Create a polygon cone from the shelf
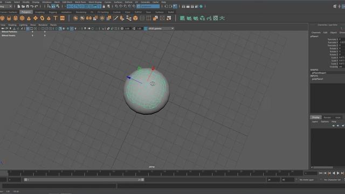 [x=29, y=18]
